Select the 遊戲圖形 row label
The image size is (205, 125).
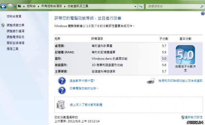point(61,65)
